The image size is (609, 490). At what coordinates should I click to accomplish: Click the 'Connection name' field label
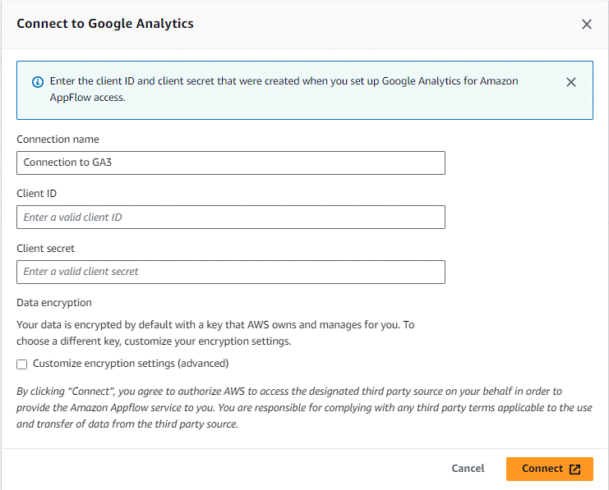click(x=58, y=140)
